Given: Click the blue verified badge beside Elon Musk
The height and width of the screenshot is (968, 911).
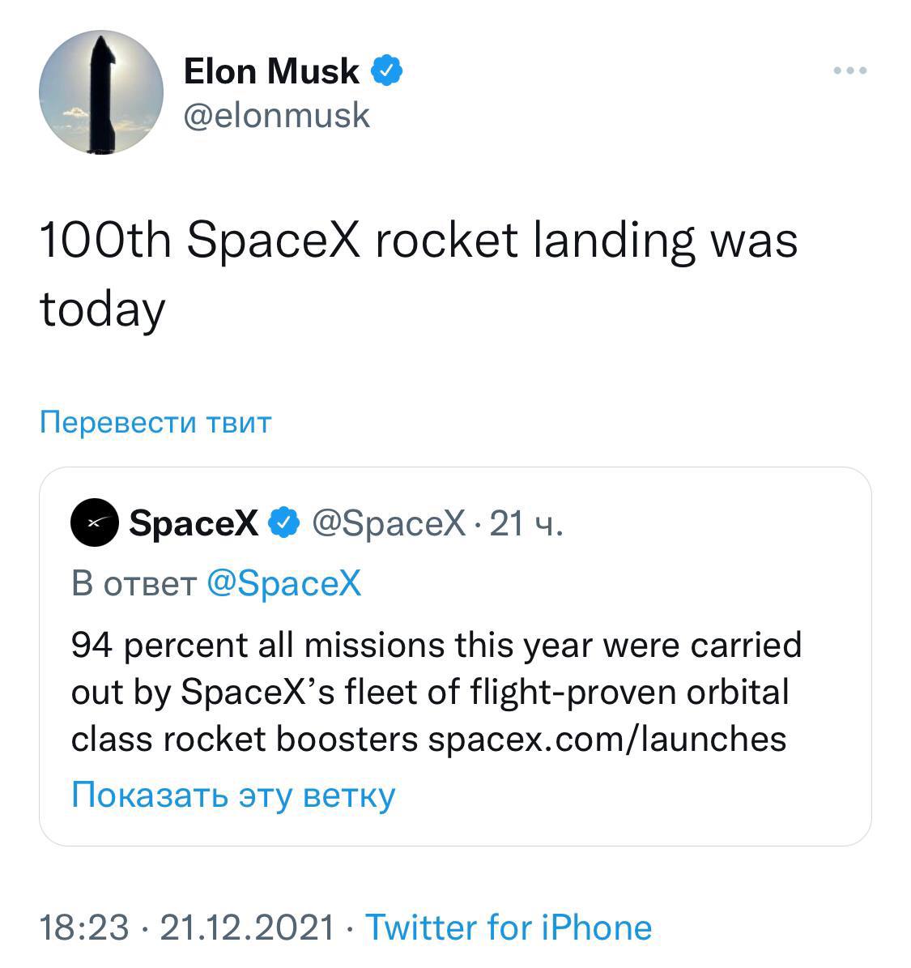Looking at the screenshot, I should 387,71.
